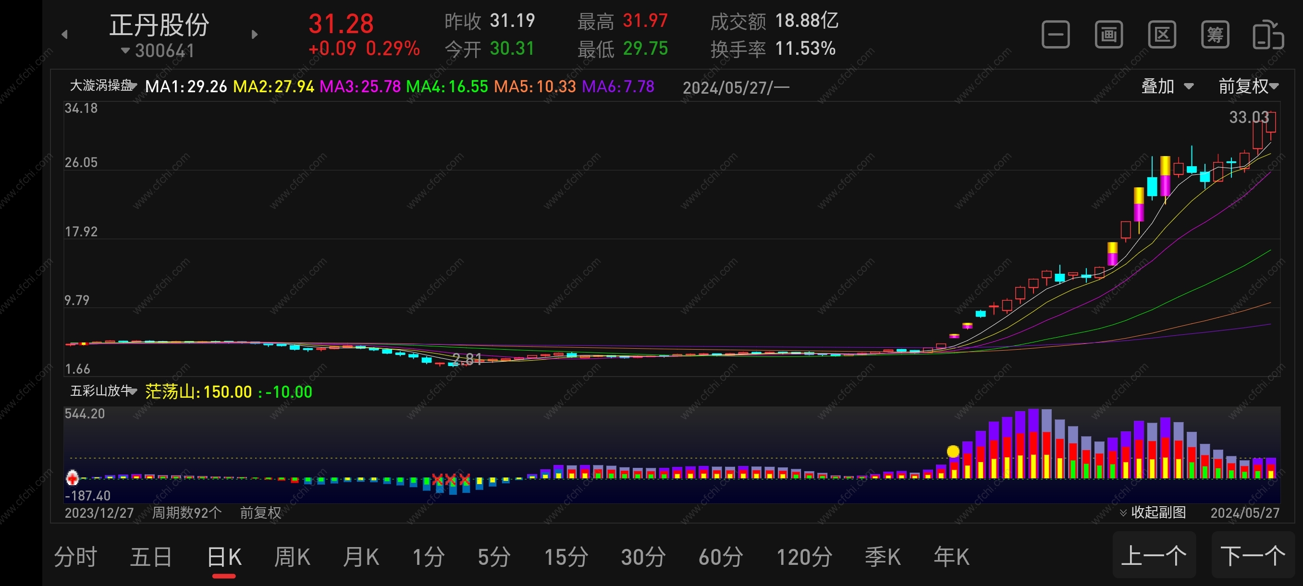Open the 五彩山放牛 sub-indicator dropdown

coord(104,391)
